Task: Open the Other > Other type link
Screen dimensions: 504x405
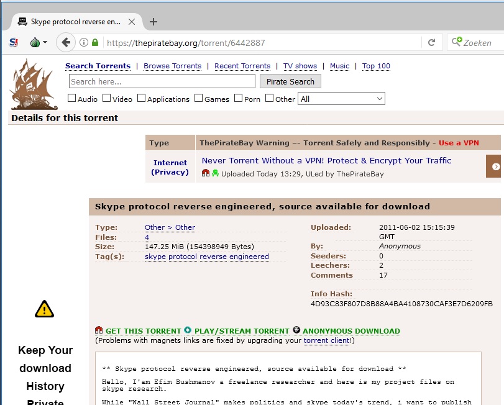Action: [x=170, y=227]
